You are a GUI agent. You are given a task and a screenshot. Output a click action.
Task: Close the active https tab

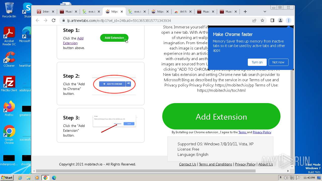pyautogui.click(x=122, y=12)
